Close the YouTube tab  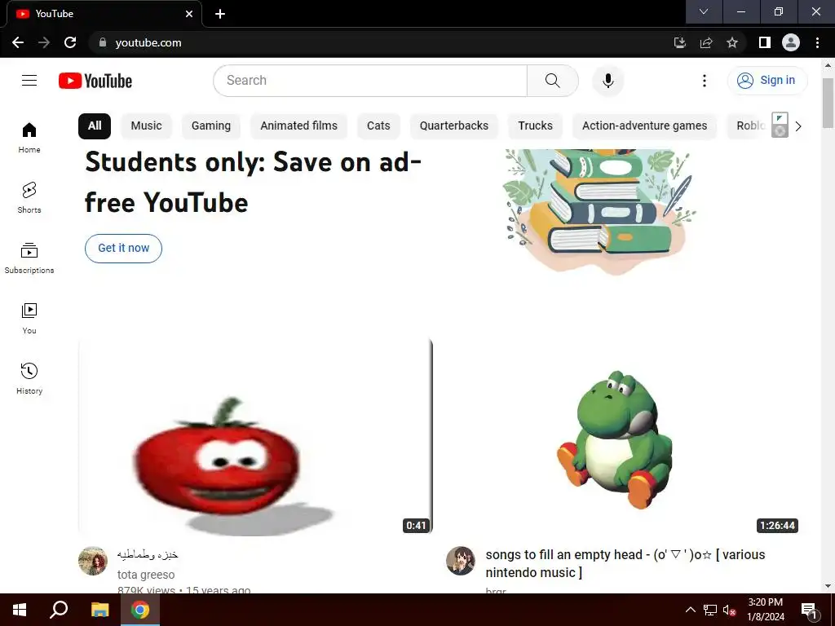coord(189,14)
